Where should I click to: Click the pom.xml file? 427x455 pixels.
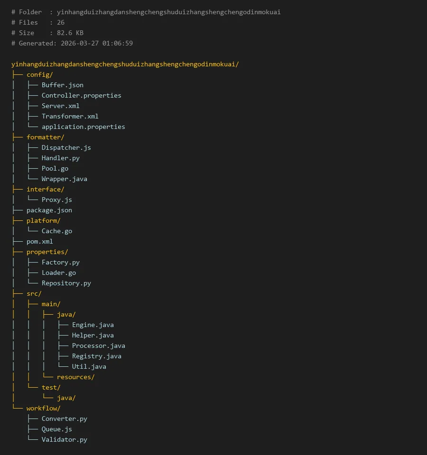tap(39, 241)
